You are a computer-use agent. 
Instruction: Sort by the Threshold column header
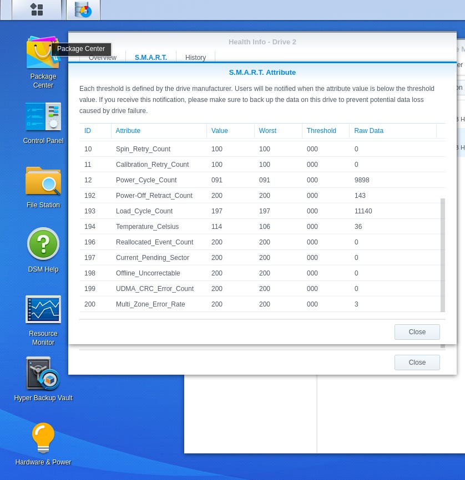pos(326,131)
